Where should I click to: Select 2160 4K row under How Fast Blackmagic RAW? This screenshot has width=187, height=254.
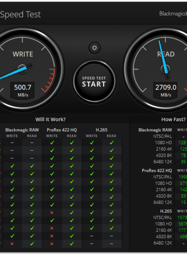164,149
